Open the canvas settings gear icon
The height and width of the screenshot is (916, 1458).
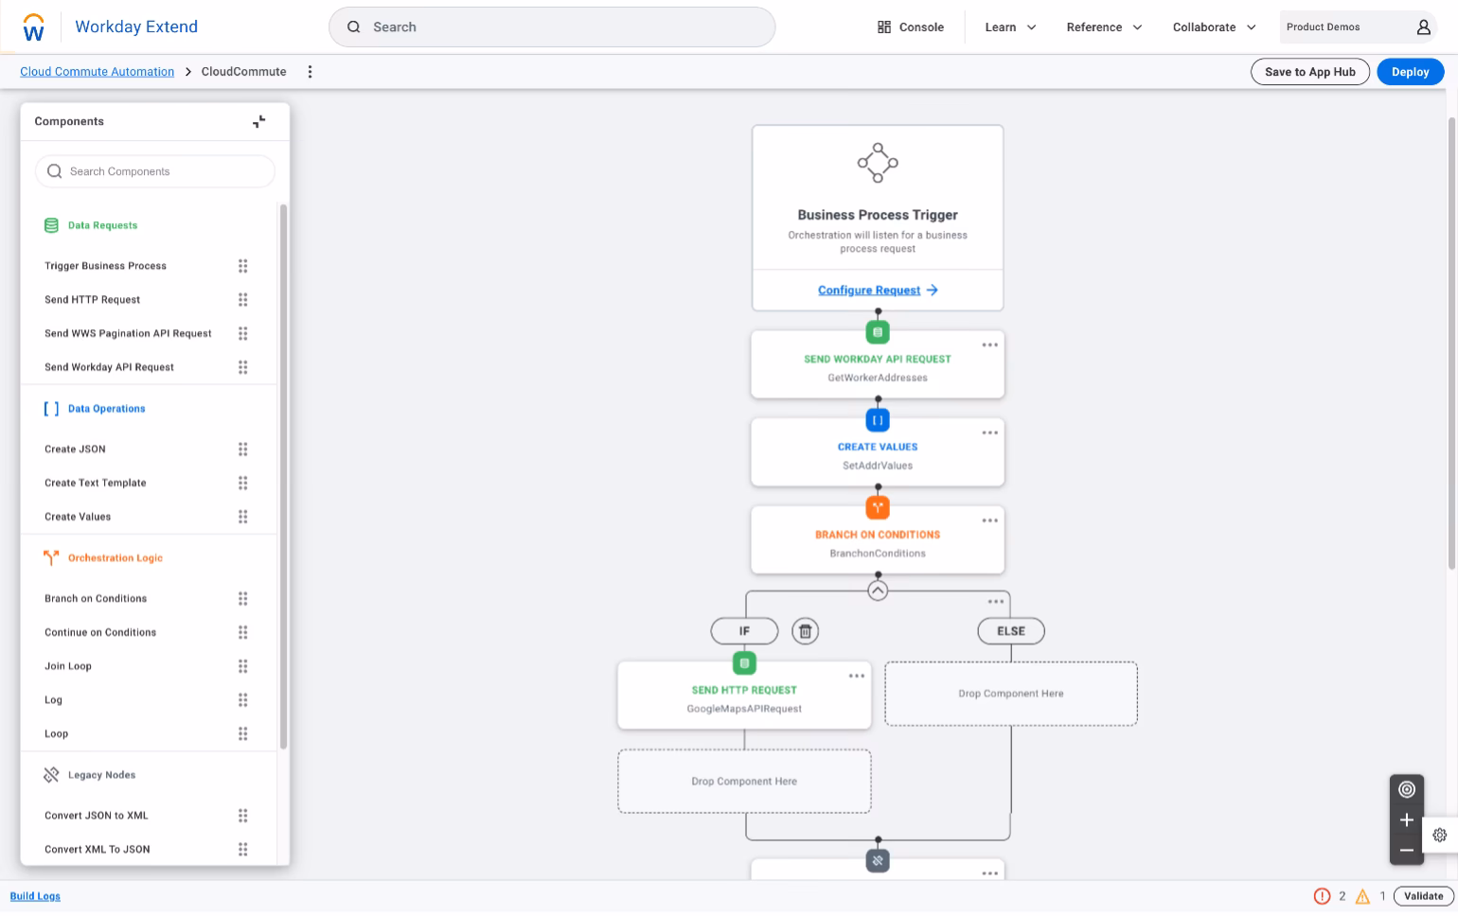click(1440, 835)
